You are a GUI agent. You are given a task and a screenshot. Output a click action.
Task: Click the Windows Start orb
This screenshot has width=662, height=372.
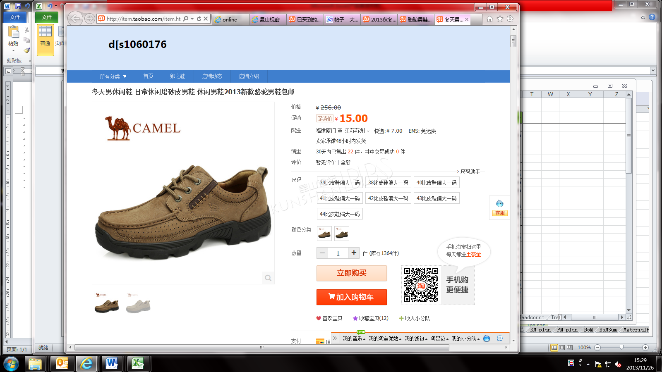(x=11, y=364)
